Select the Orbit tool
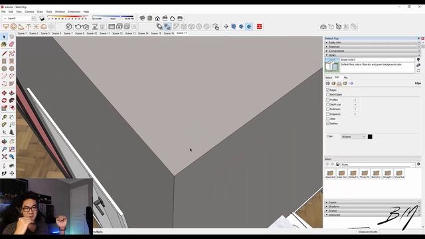Screen dimensions: 425x239 (x=4, y=141)
